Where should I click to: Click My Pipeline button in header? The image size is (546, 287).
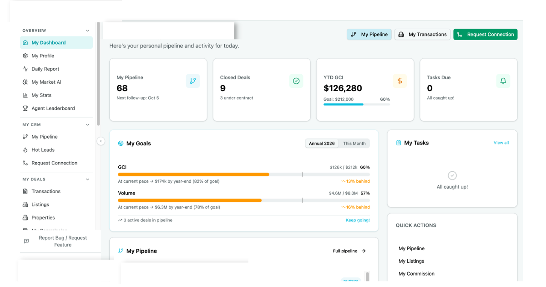[x=369, y=35]
